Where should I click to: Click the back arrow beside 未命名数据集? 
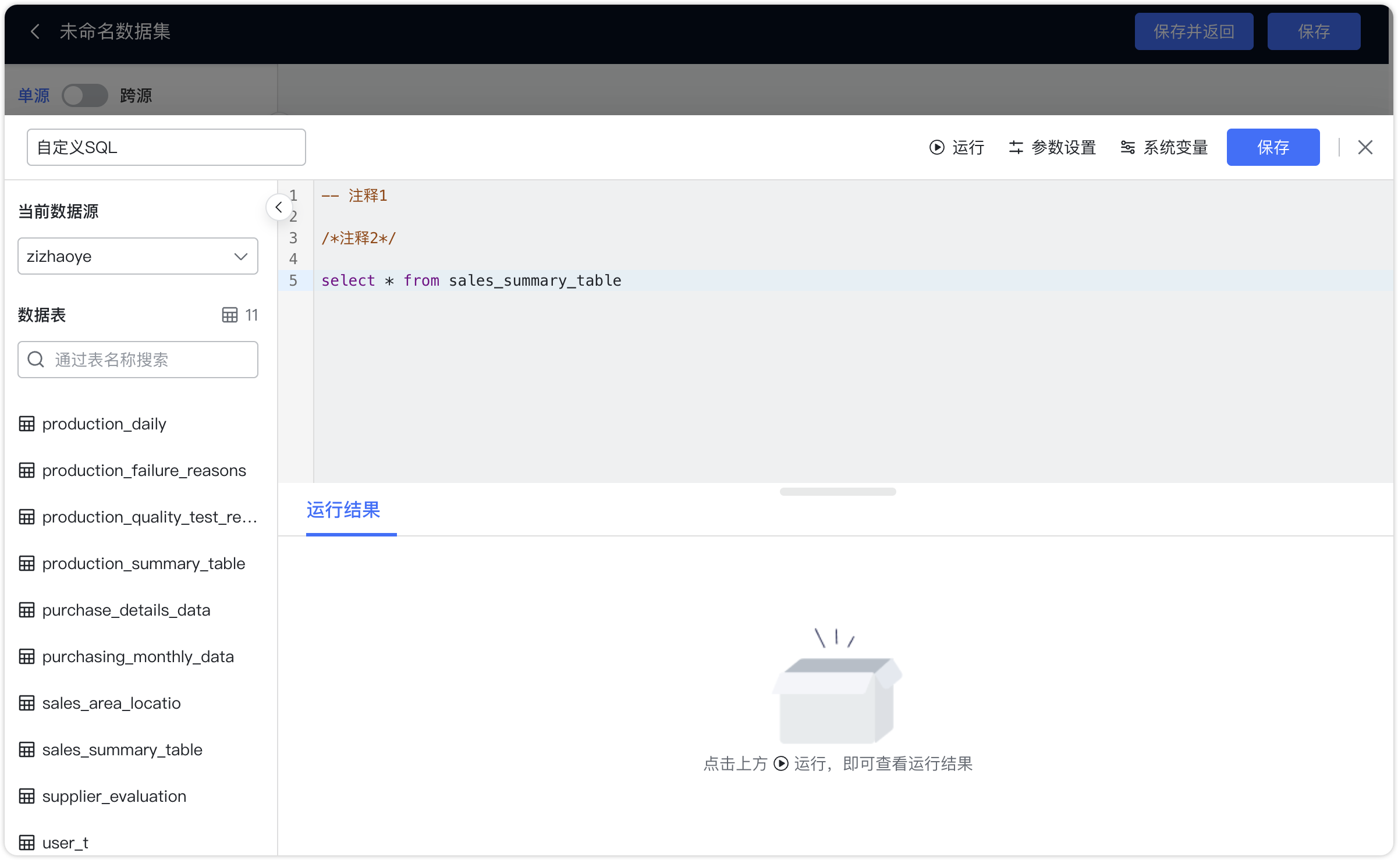tap(36, 31)
